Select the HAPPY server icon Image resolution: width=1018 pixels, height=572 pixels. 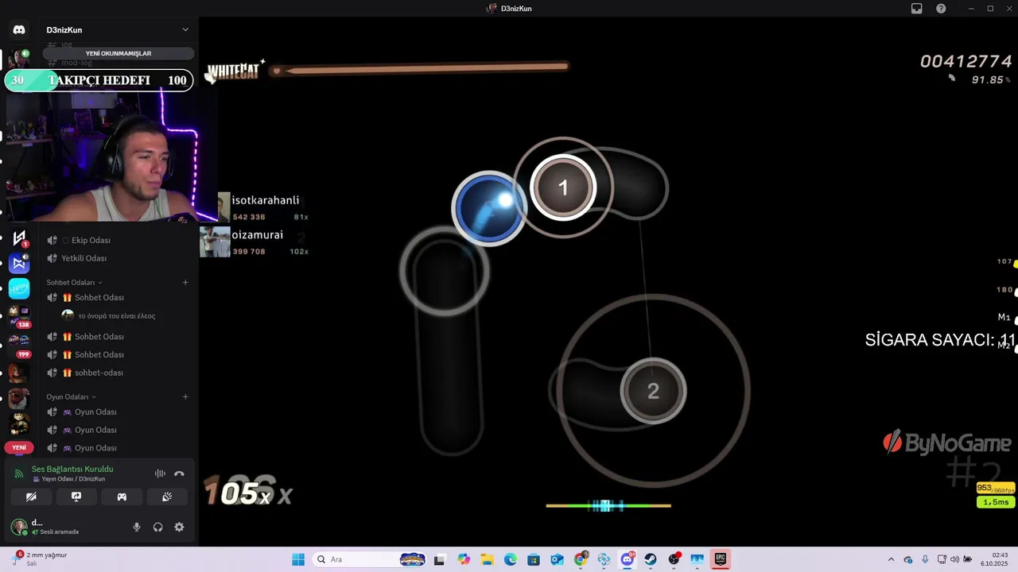pyautogui.click(x=19, y=288)
